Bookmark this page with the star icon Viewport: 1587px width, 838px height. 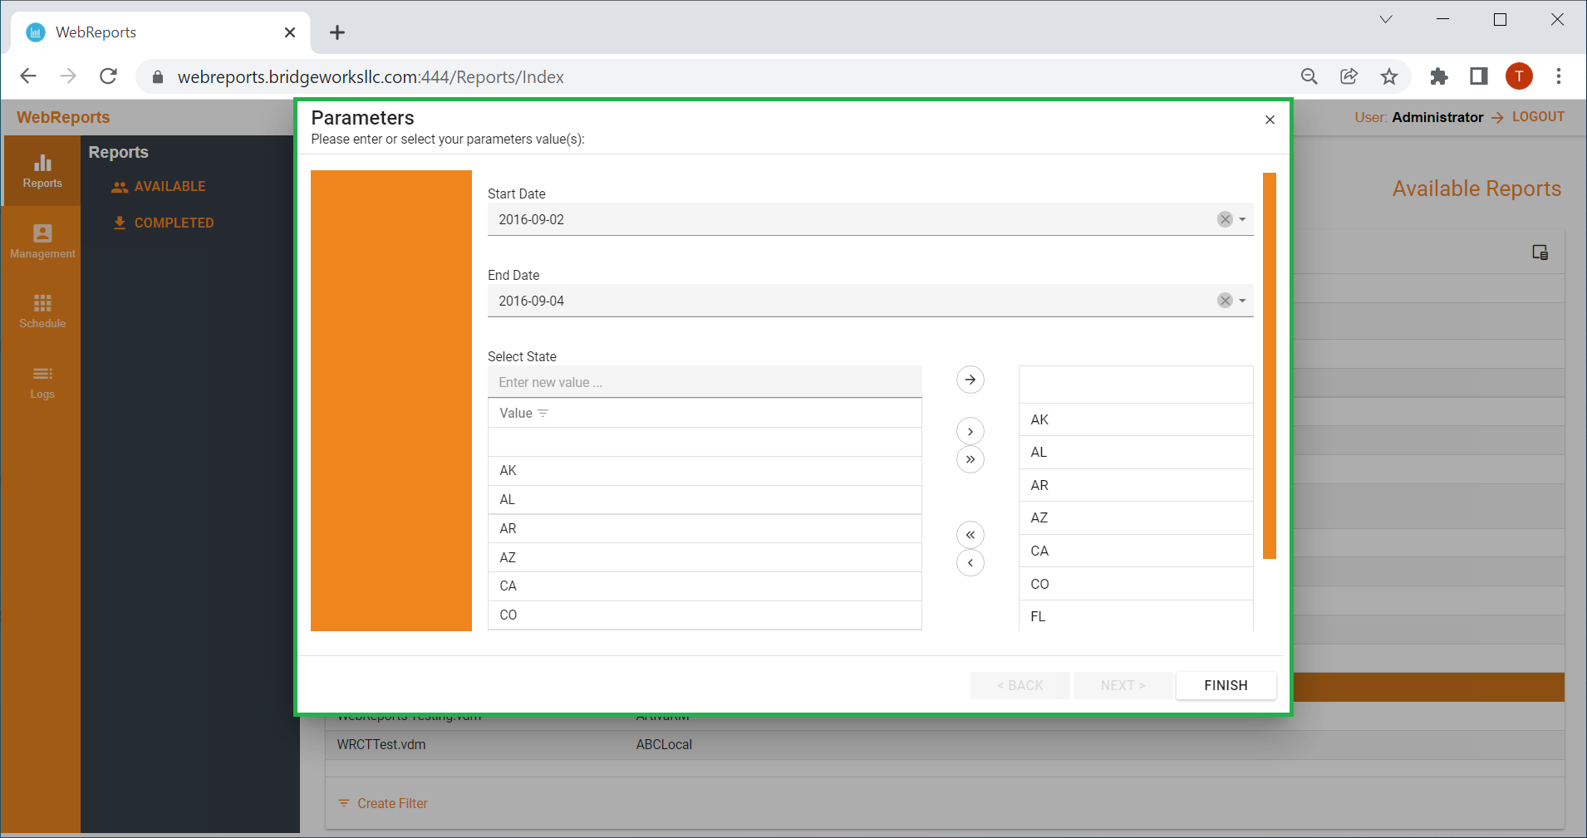click(1389, 76)
